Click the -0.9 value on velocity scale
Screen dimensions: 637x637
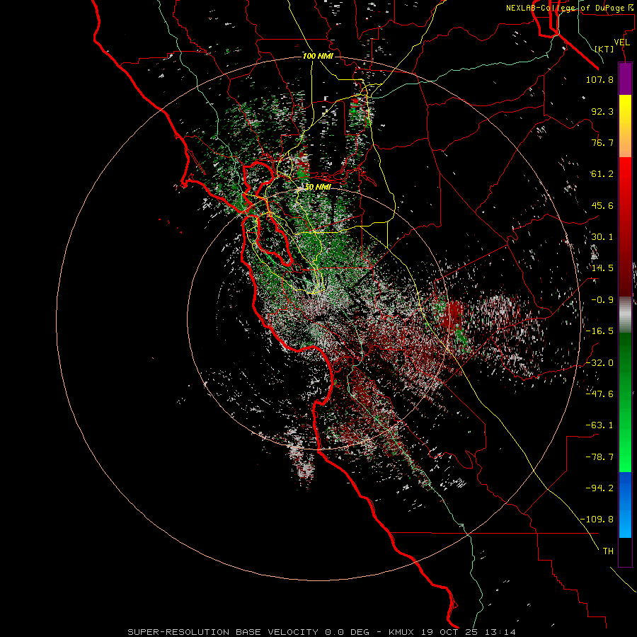pos(602,300)
